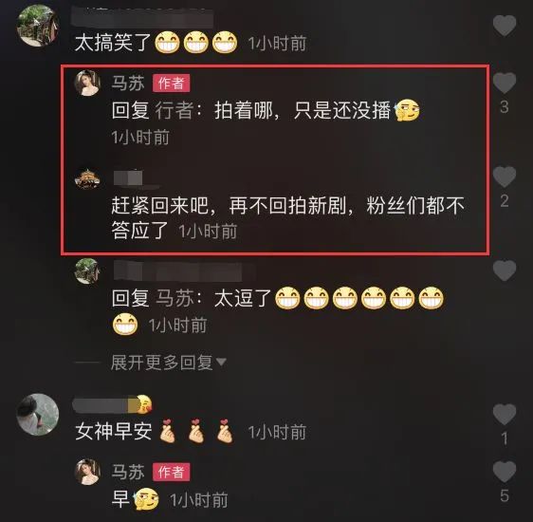Click 马苏 username above the 早 reply
The width and height of the screenshot is (533, 522).
tap(128, 472)
